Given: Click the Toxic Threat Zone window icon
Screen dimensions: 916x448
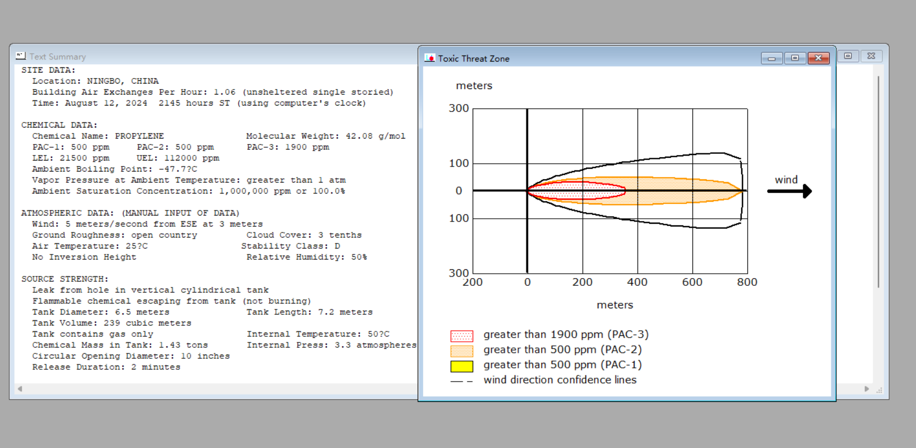Looking at the screenshot, I should click(430, 58).
